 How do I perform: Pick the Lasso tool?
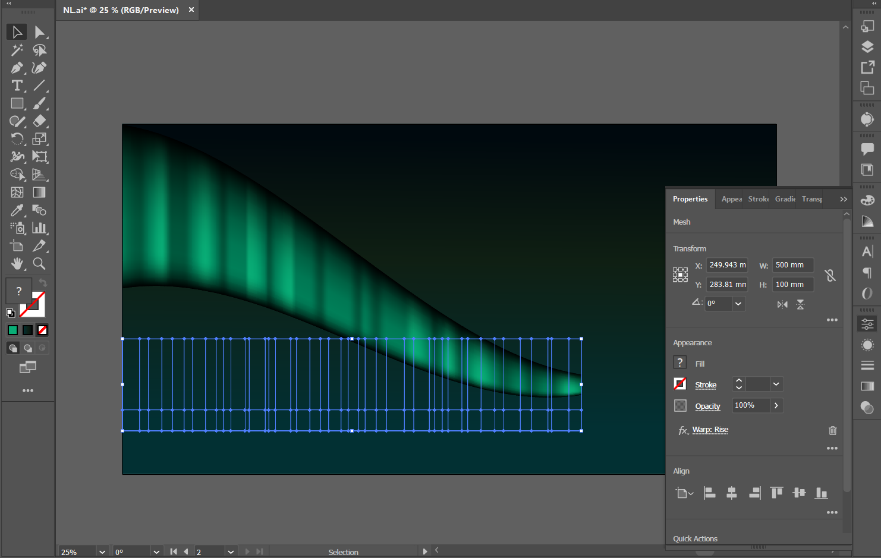[x=39, y=50]
